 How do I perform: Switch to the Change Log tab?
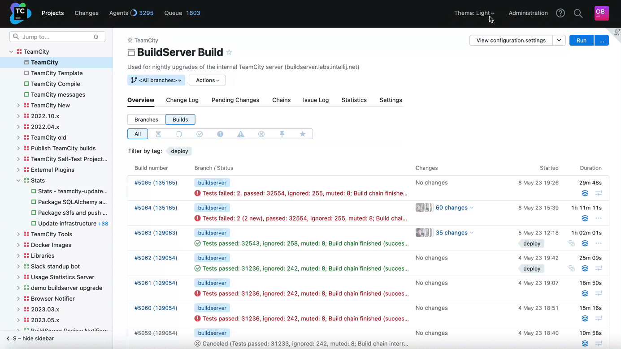182,100
